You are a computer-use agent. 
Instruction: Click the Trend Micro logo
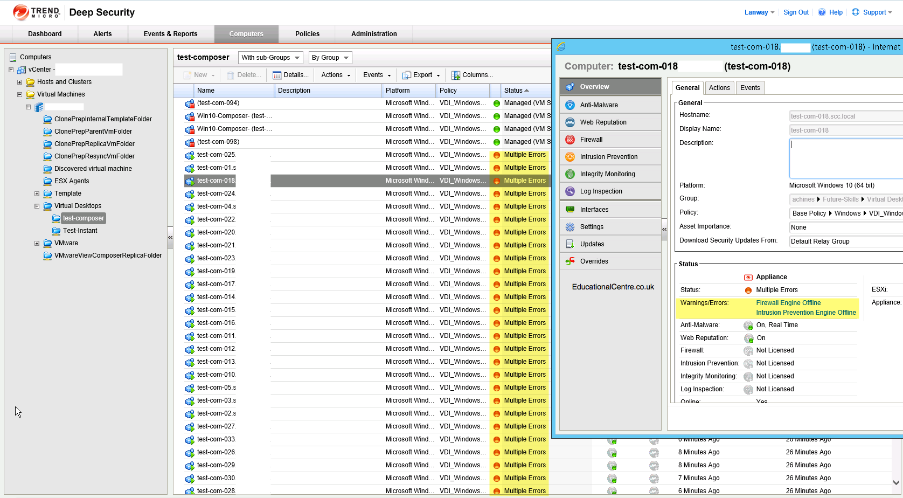(37, 12)
